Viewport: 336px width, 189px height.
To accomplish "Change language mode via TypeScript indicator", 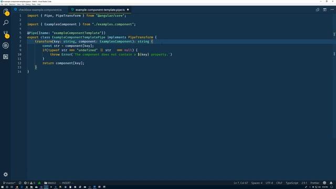I will tap(292, 183).
